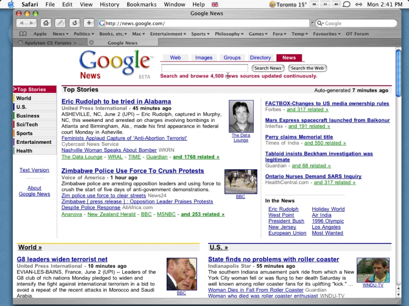Open Mars Express spacecraft launched story

point(327,120)
